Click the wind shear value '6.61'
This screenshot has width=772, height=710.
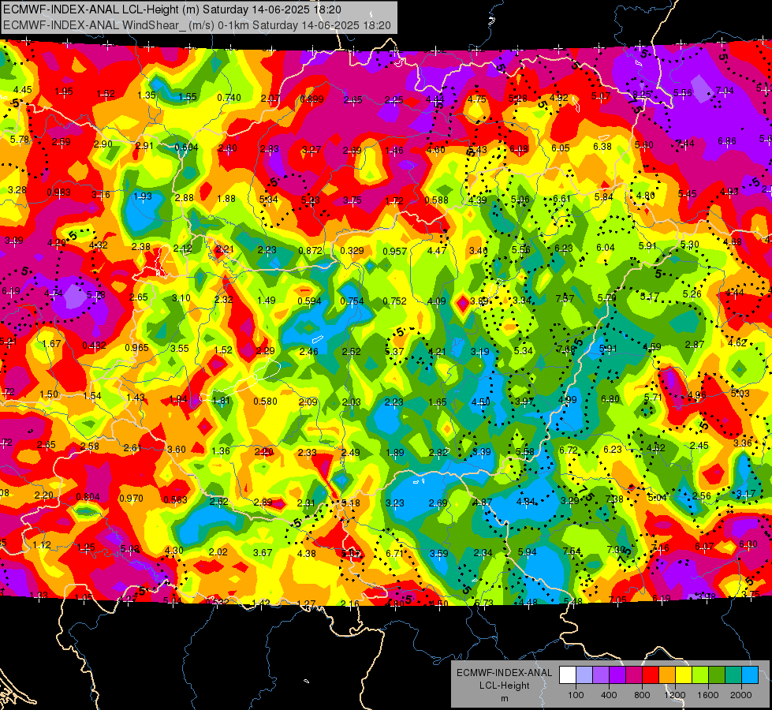pos(561,199)
